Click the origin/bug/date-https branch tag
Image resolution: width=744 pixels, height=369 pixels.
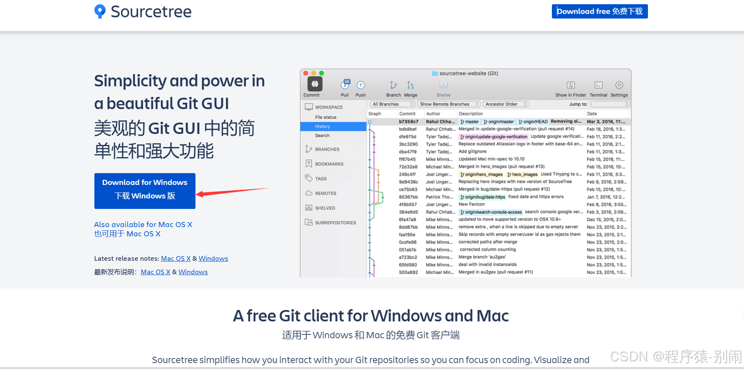(x=483, y=197)
